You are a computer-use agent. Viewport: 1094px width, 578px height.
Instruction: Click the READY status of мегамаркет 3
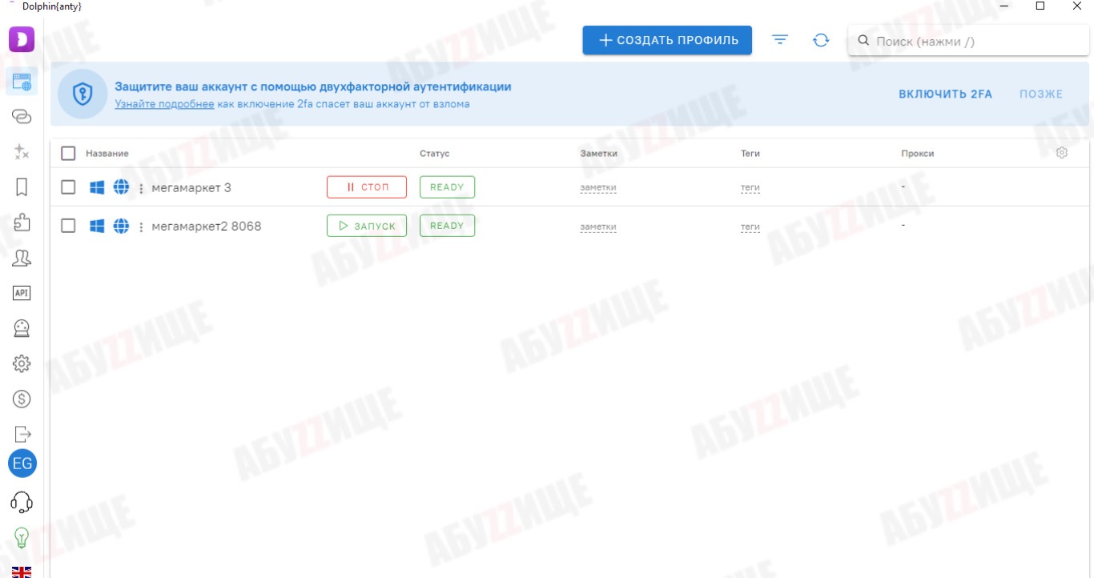[447, 187]
